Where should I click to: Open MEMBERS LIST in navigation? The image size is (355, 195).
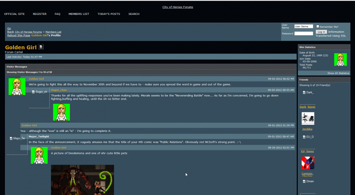pyautogui.click(x=79, y=14)
